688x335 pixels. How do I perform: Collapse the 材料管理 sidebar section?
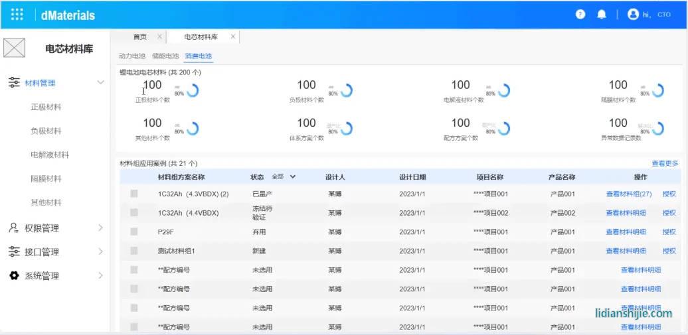(x=101, y=83)
